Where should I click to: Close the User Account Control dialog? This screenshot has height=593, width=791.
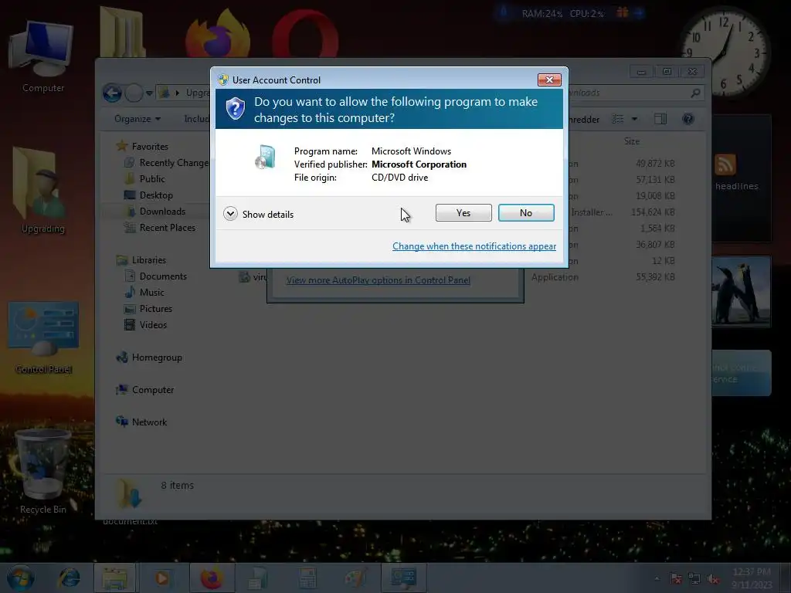click(x=549, y=80)
